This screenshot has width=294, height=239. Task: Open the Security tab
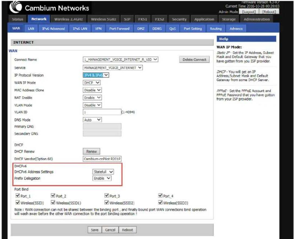[179, 19]
